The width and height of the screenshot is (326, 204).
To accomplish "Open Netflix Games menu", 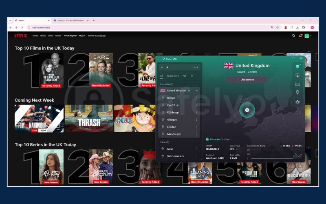I will click(x=58, y=36).
